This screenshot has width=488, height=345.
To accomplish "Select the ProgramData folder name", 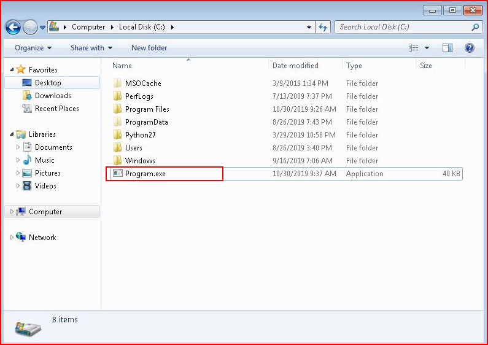I will 146,122.
